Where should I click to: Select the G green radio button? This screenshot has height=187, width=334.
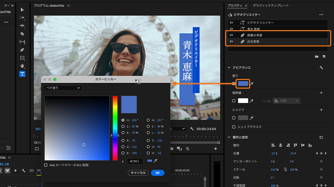click(x=123, y=147)
